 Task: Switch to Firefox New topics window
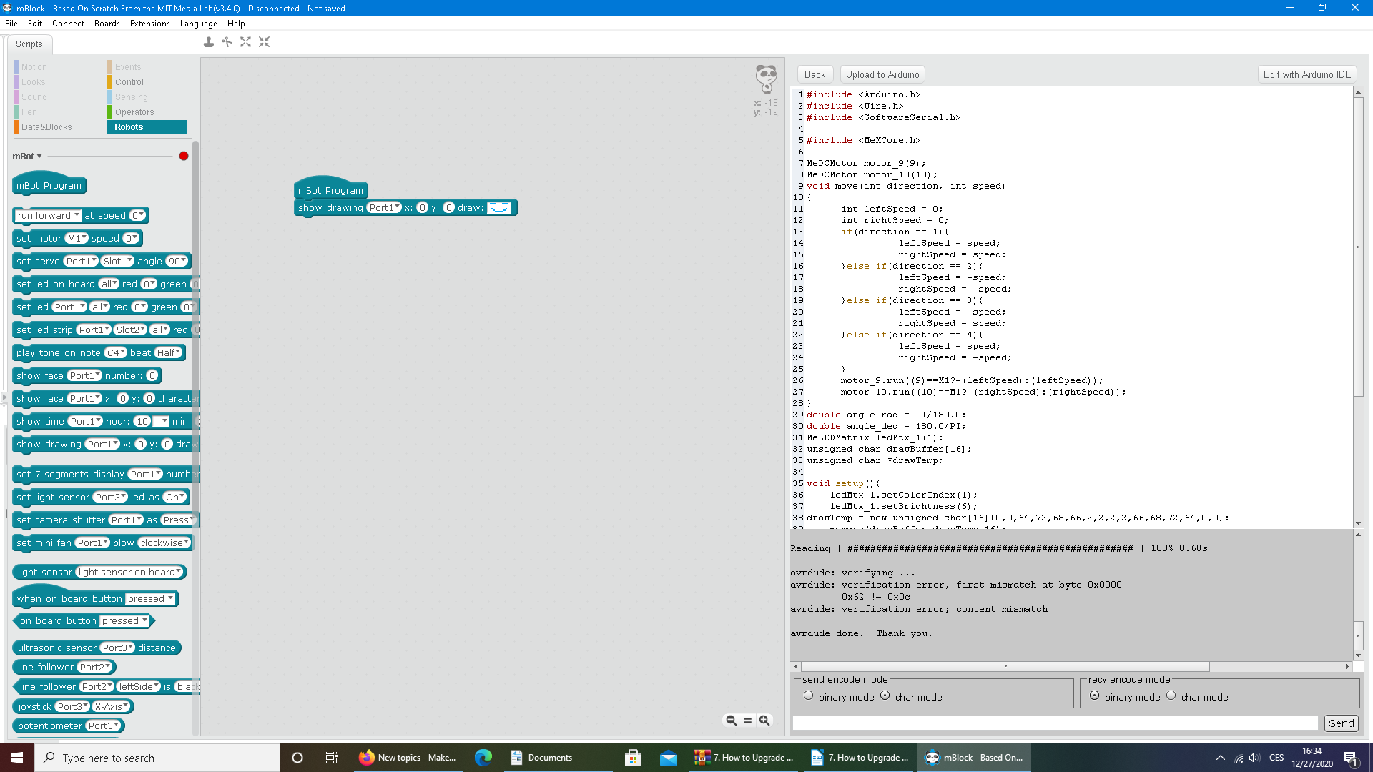click(408, 758)
